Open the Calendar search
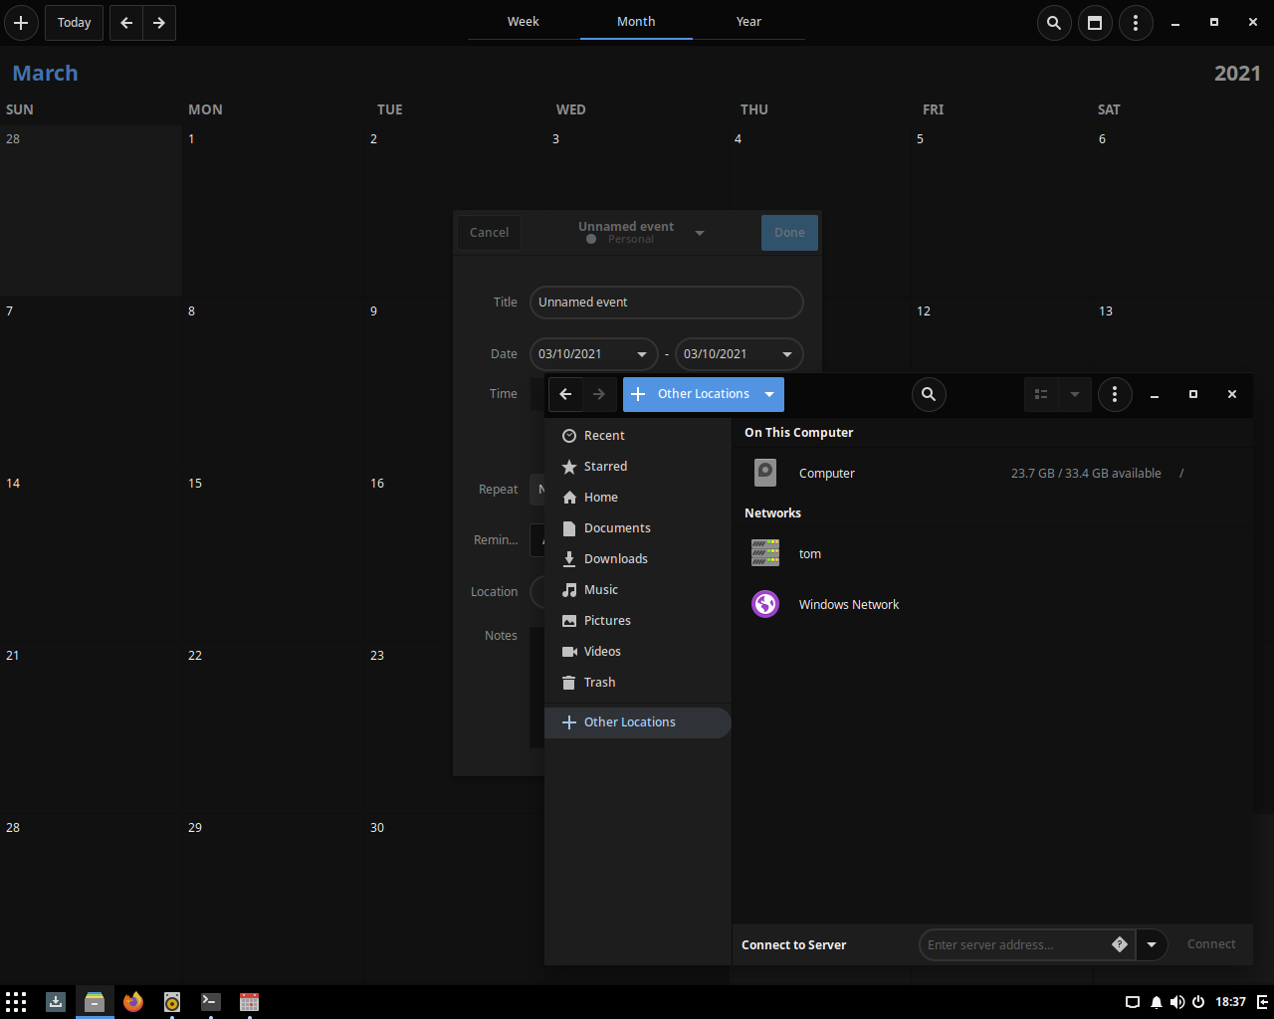 [x=1054, y=23]
